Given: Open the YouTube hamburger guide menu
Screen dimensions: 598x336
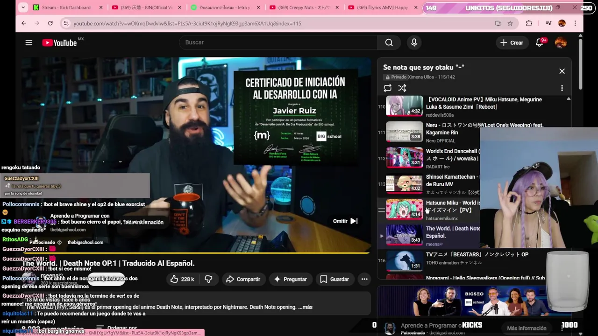Looking at the screenshot, I should (28, 42).
